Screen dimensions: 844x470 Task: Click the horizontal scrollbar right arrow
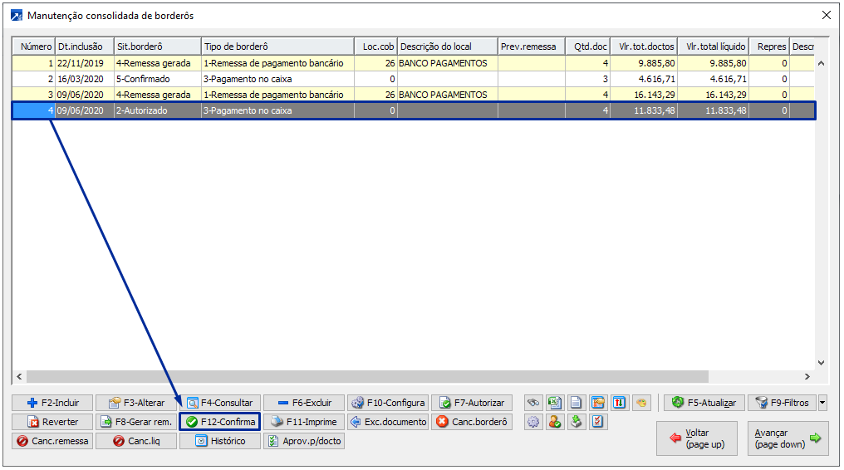tap(807, 376)
